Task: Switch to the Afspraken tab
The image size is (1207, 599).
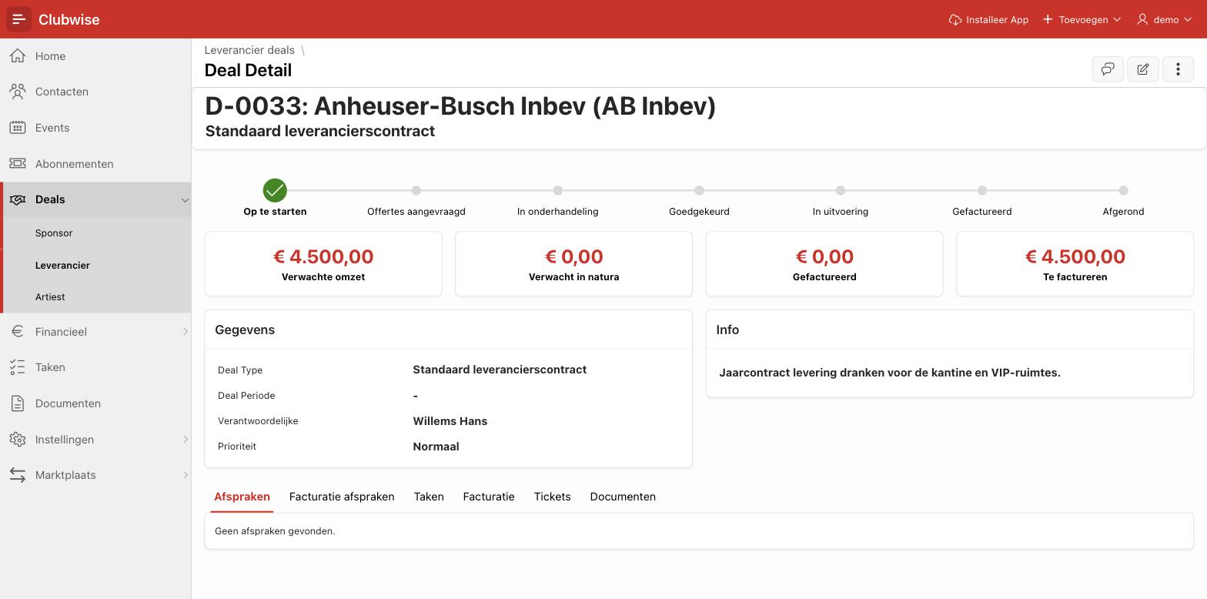Action: (x=242, y=497)
